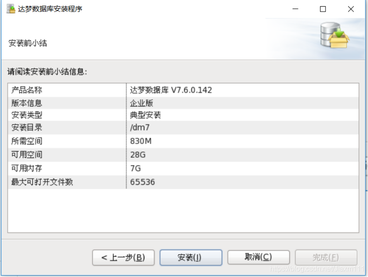Click the installer app icon in title bar
Screen dimensions: 368x277
11,9
